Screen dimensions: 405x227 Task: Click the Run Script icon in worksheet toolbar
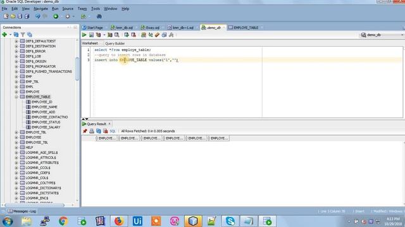91,35
